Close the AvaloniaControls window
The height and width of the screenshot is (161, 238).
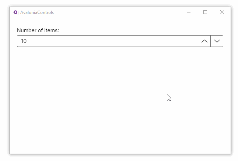[x=222, y=12]
